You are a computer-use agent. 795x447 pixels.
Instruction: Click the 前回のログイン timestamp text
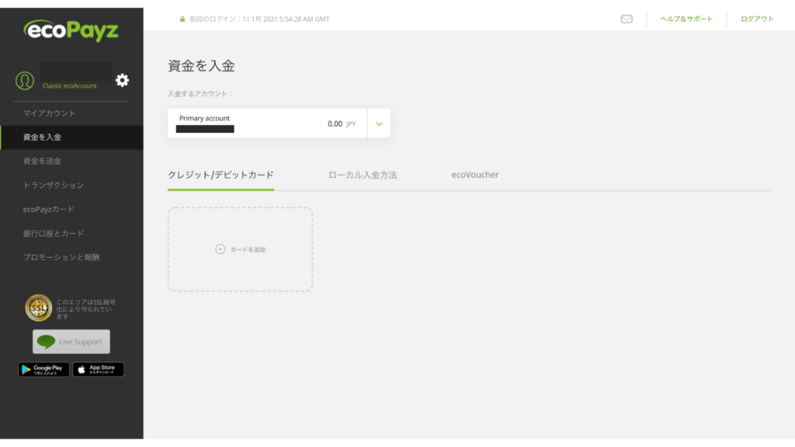click(259, 19)
